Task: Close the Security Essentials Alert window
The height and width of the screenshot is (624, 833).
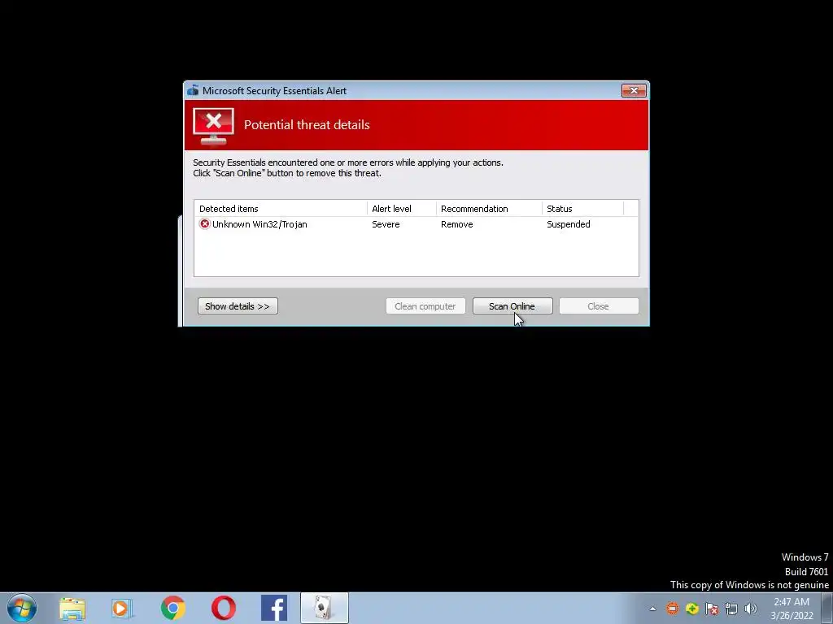Action: [x=634, y=91]
